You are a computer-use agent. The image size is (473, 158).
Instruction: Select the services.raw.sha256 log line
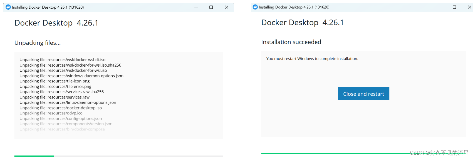[62, 92]
